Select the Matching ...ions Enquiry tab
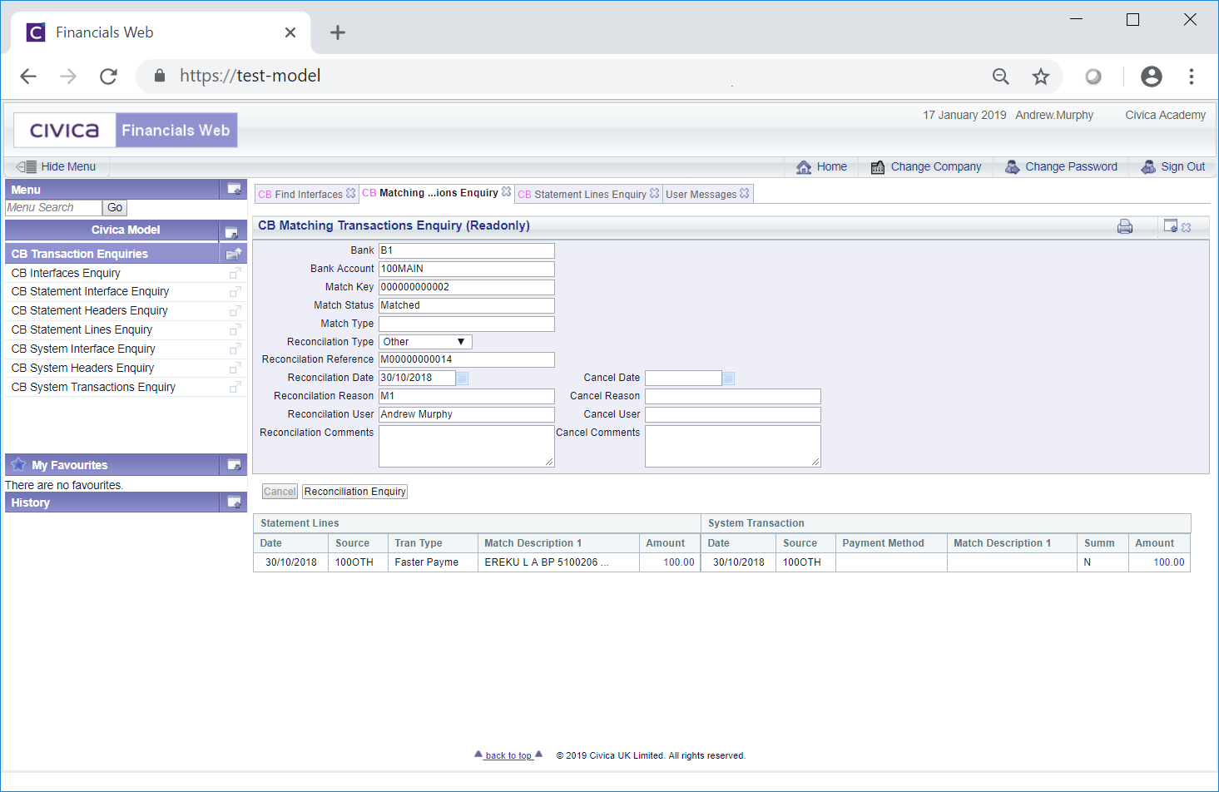Viewport: 1219px width, 792px height. (430, 193)
